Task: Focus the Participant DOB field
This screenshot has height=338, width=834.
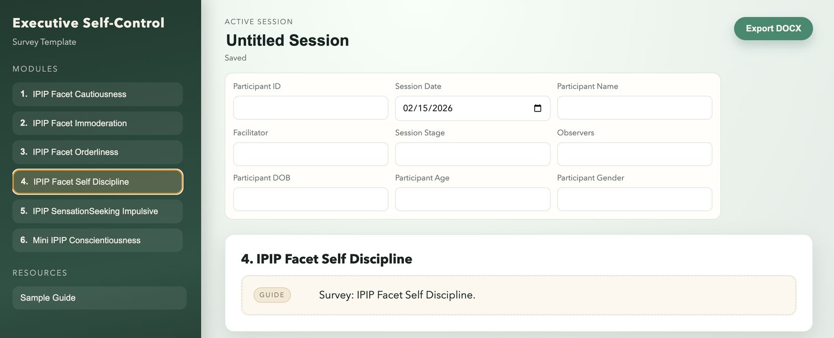Action: [x=310, y=199]
